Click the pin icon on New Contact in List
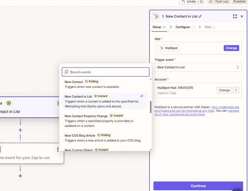 [142, 96]
